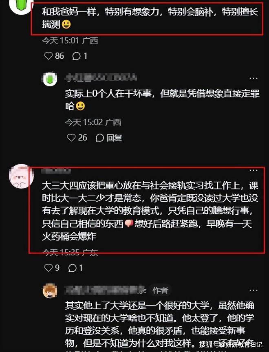Viewport: 269px width, 352px height.
Task: Like the comment with 86 likes
Action: coord(54,56)
